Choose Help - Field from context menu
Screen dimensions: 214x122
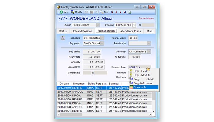(x=144, y=71)
